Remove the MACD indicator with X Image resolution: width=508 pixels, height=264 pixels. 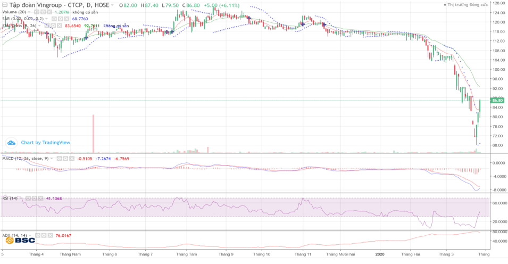[x=72, y=159]
